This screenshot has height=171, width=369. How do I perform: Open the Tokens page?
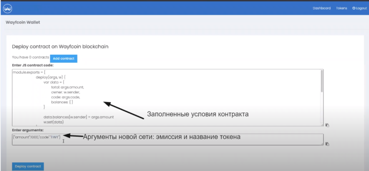tap(341, 8)
